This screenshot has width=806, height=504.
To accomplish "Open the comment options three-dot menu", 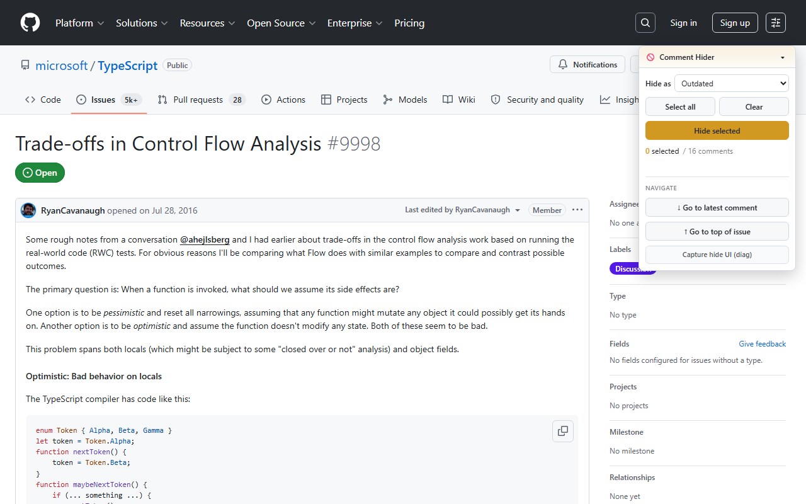I will click(x=577, y=210).
